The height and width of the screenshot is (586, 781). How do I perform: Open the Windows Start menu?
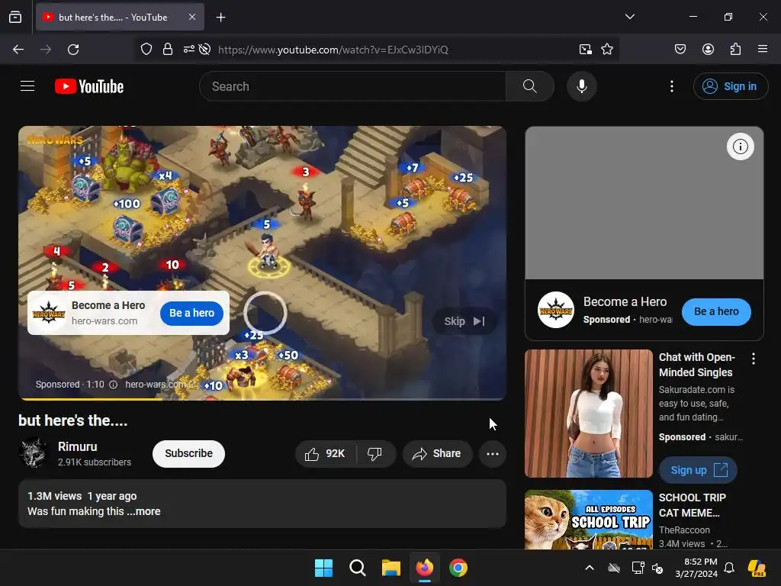point(323,568)
